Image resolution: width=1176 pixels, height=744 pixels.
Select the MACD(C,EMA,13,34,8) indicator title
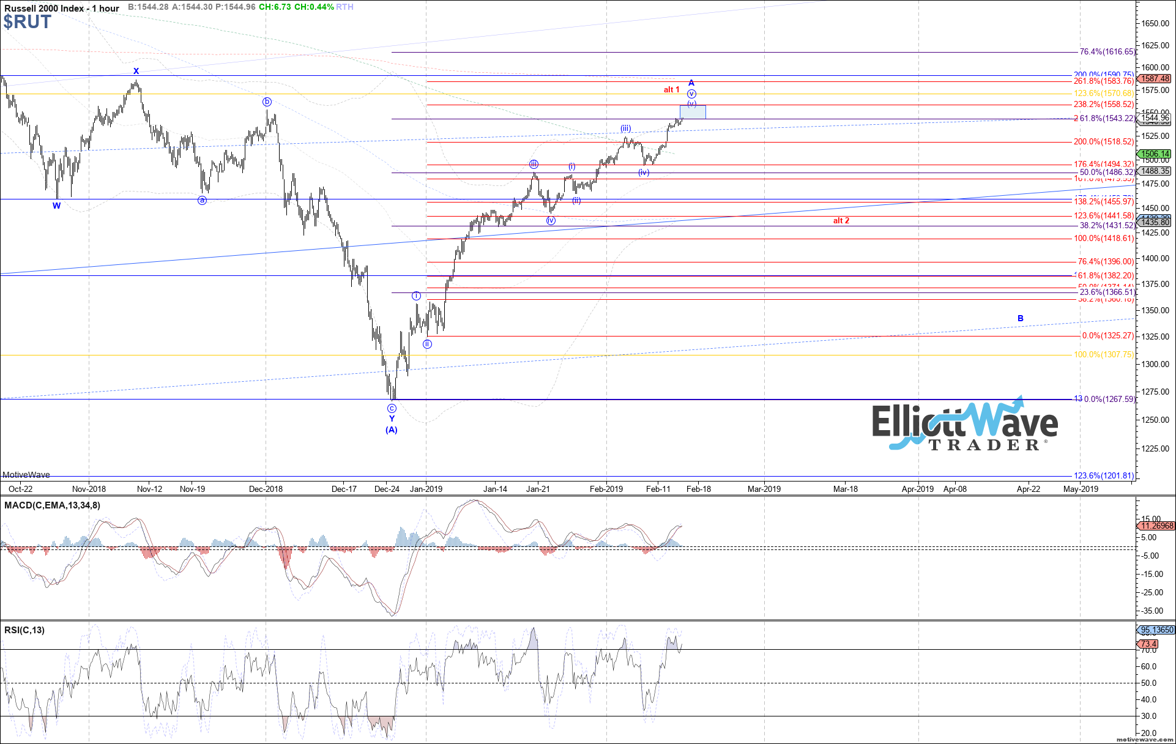tap(53, 505)
